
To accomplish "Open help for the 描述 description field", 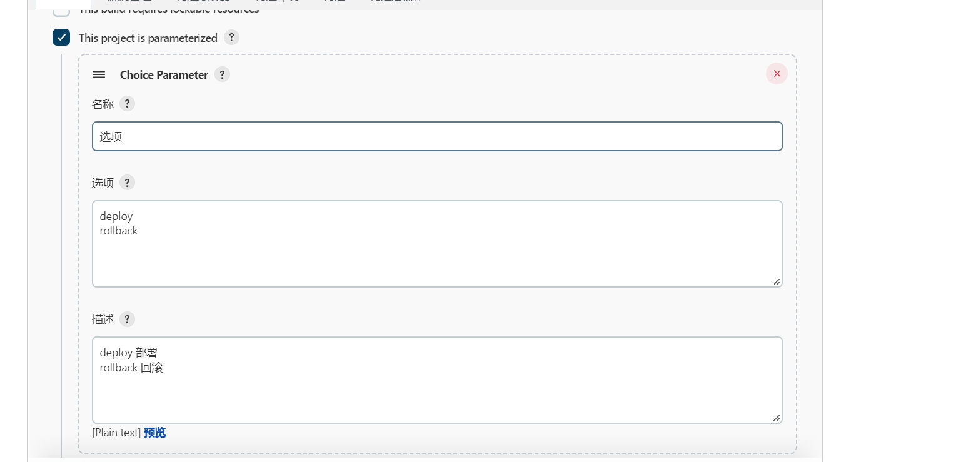I will pos(127,319).
